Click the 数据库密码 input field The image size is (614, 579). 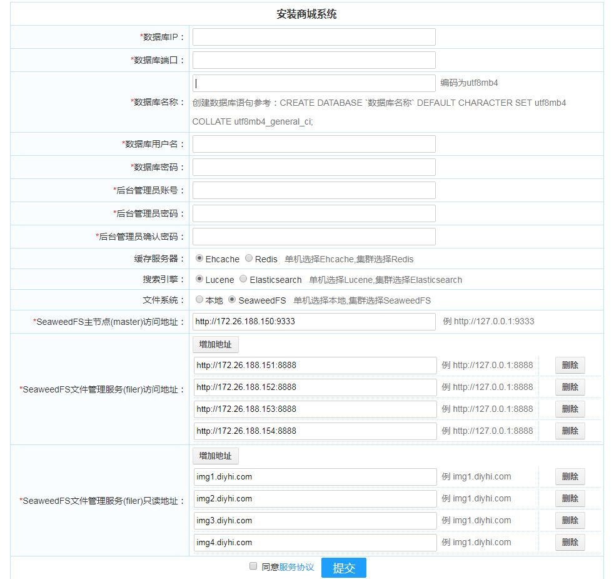314,167
